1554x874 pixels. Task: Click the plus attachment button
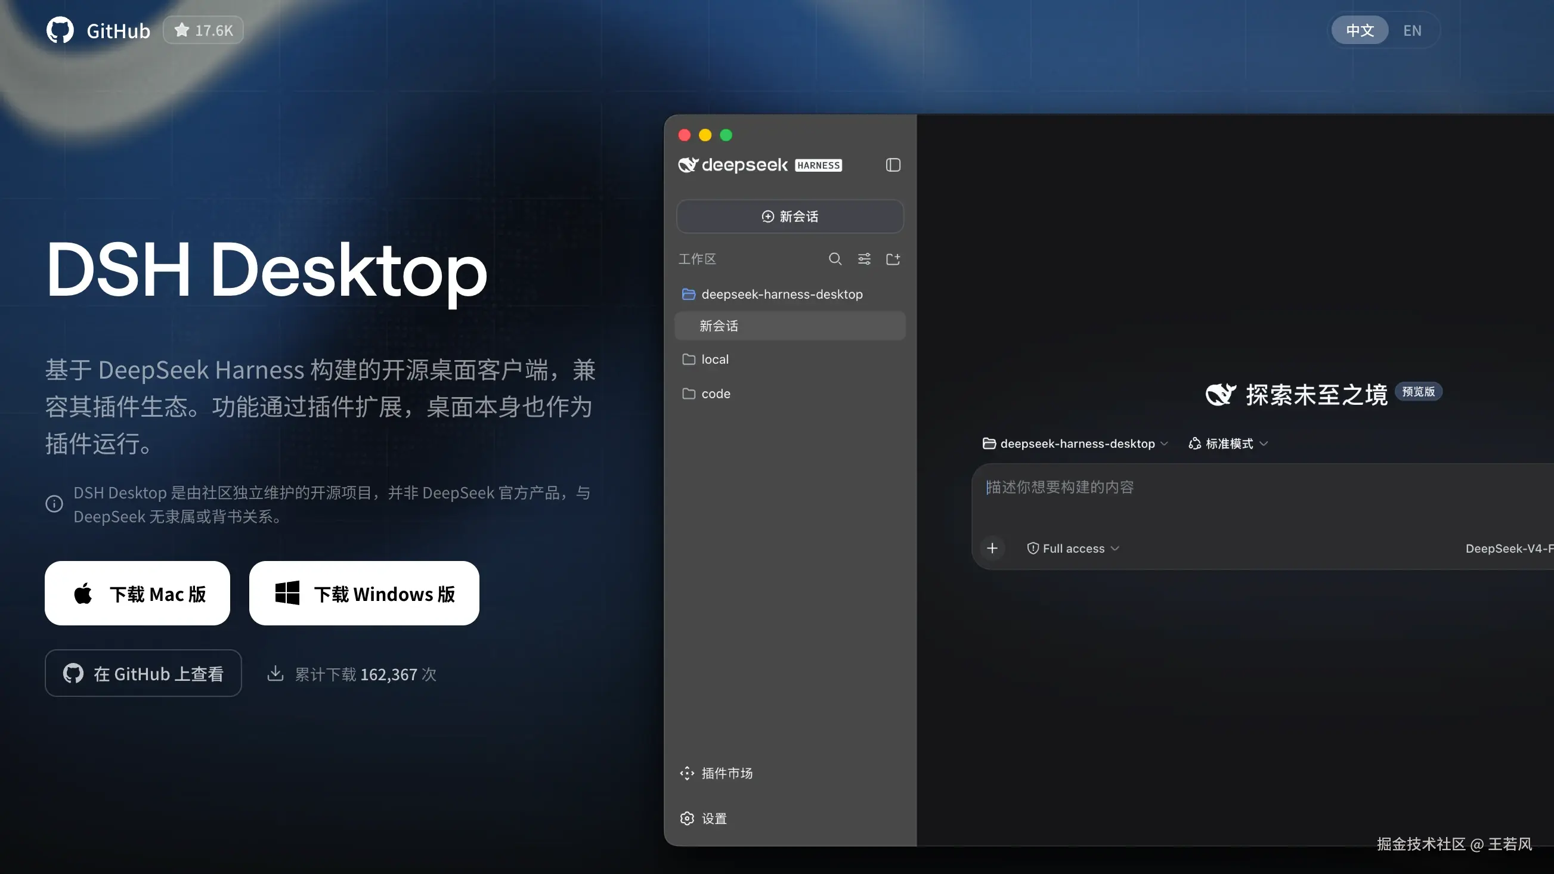(x=992, y=548)
